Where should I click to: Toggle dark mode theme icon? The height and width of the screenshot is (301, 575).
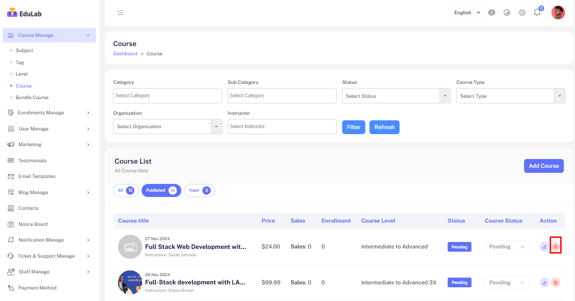tap(507, 12)
